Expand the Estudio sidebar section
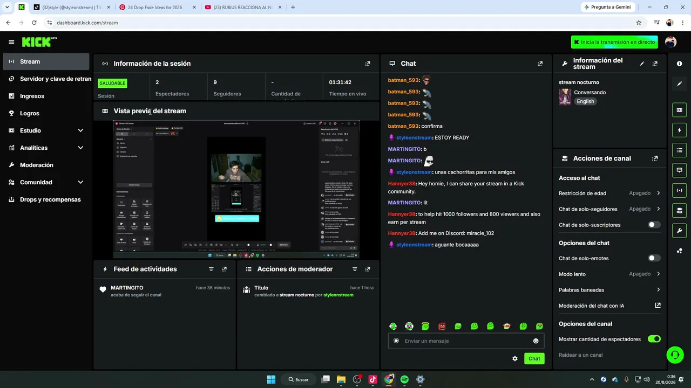This screenshot has height=388, width=691. (46, 130)
